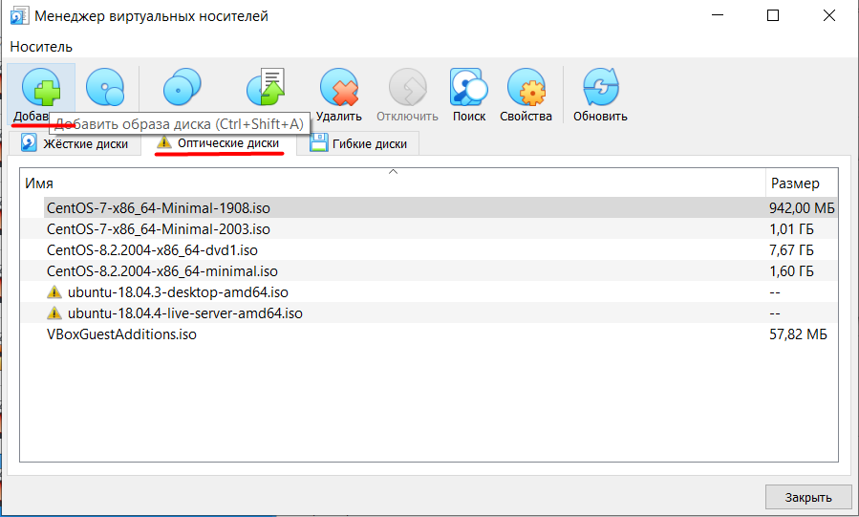Viewport: 859px width, 517px height.
Task: Click warning icon beside ubuntu-18.04.3-desktop-amd64.iso
Action: click(x=54, y=291)
